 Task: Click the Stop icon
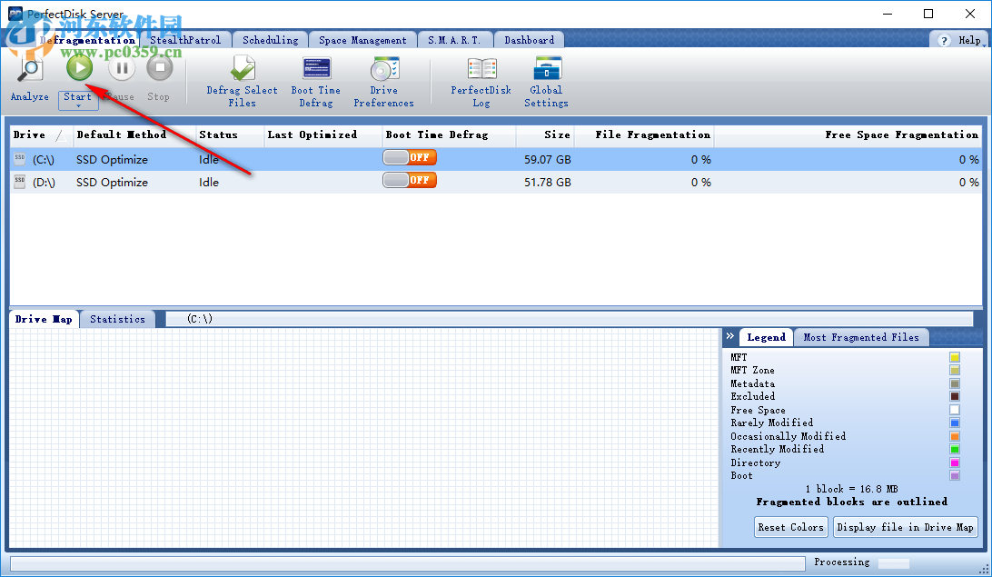click(x=159, y=68)
